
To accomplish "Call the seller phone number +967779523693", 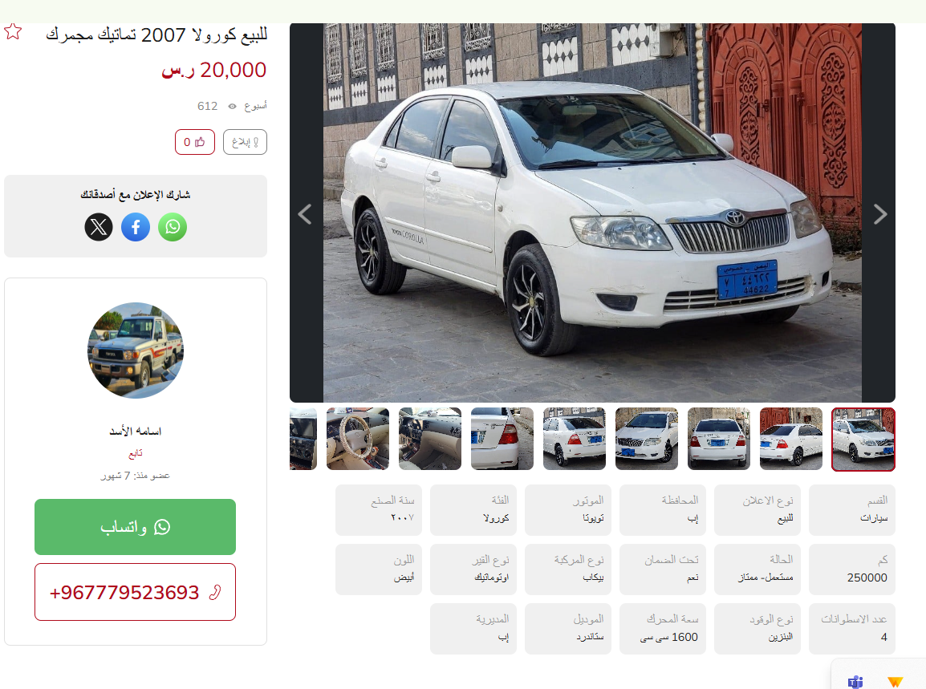I will [x=136, y=592].
